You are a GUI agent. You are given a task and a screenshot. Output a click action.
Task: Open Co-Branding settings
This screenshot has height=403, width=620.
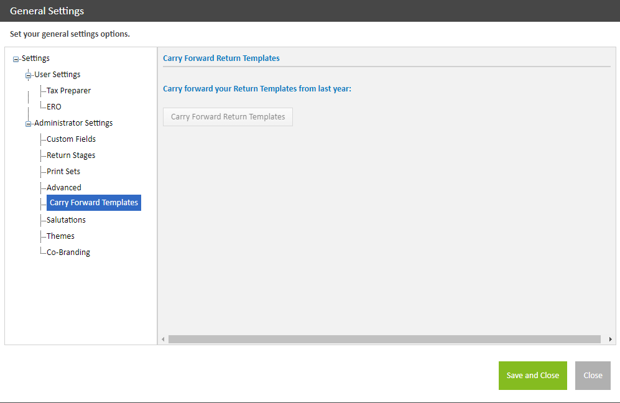pos(68,252)
